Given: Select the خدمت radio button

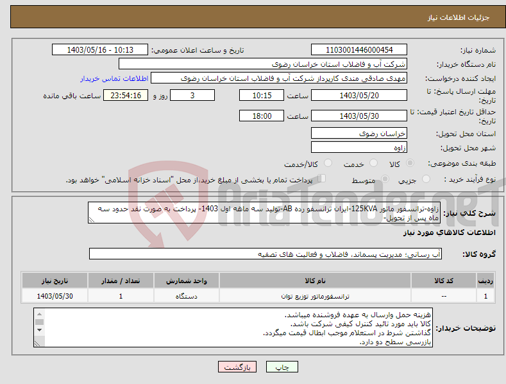Looking at the screenshot, I should click(x=373, y=163).
